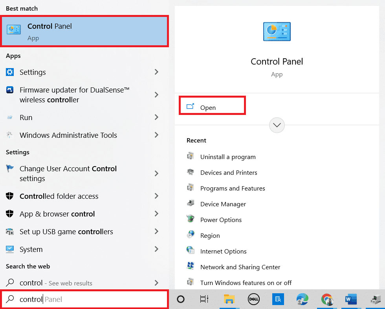Select 'control - See web results' entry
Screen dimensions: 385x309
coord(56,283)
